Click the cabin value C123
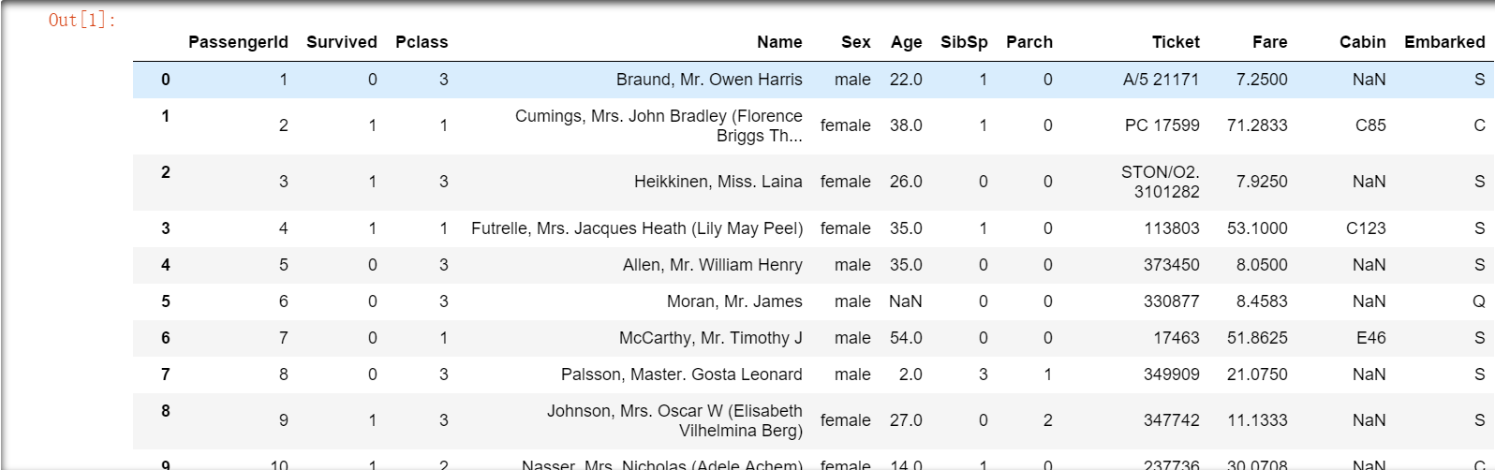 (x=1365, y=228)
